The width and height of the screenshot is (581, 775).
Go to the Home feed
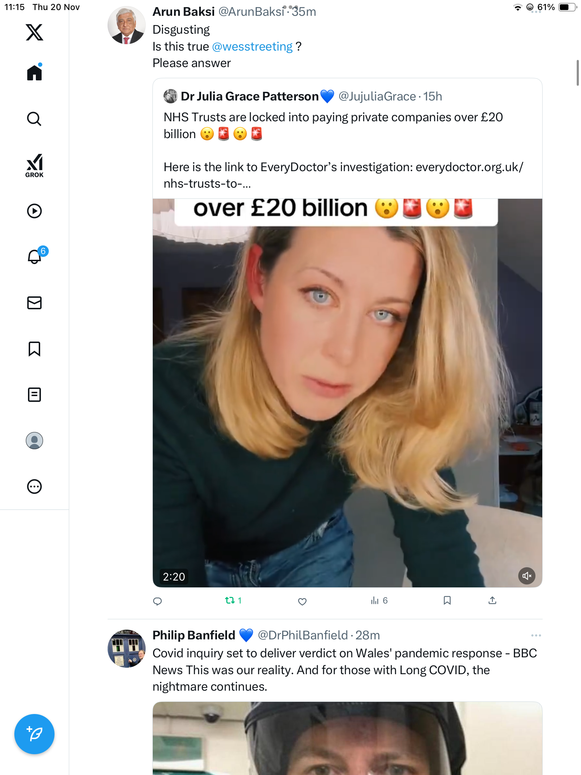click(34, 73)
